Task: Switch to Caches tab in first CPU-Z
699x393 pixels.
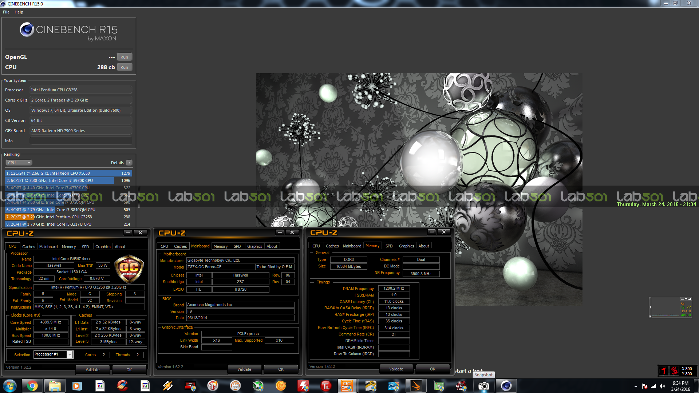Action: pos(29,247)
